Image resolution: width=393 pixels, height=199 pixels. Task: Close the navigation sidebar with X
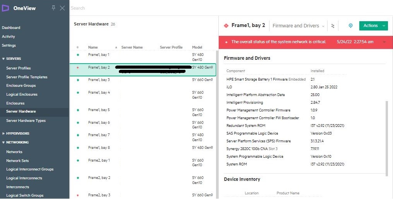click(62, 8)
